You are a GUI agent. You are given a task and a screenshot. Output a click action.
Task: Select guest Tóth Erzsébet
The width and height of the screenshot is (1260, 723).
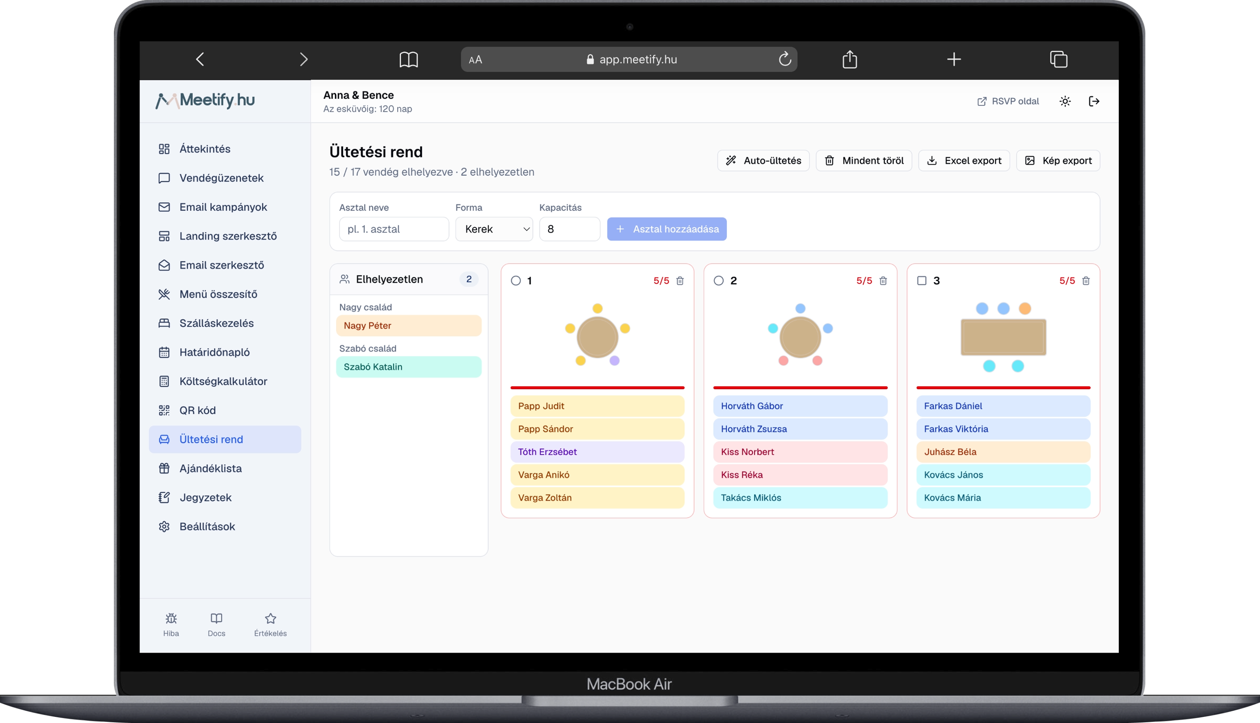[x=597, y=452]
